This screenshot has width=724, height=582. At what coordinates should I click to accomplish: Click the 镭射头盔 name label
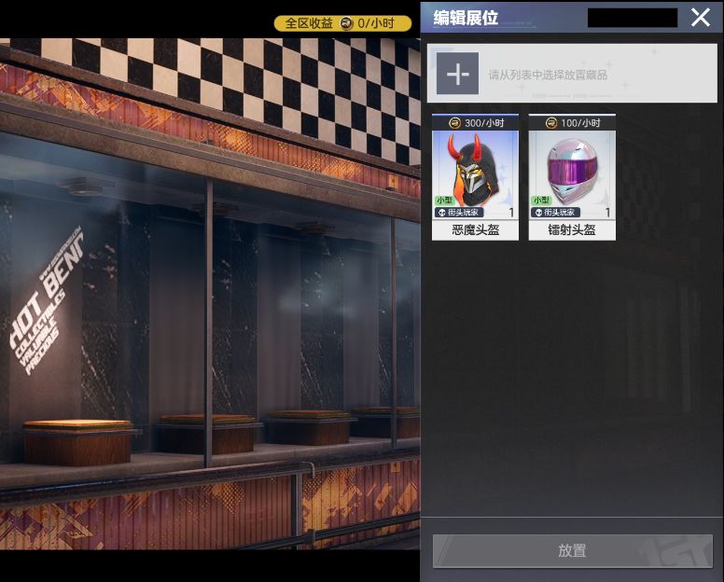tap(572, 229)
